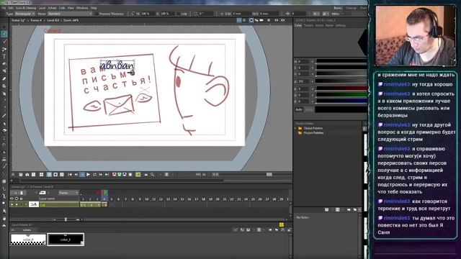Click the blue channel slider in style editor
Image resolution: width=461 pixels, height=259 pixels.
(x=341, y=101)
